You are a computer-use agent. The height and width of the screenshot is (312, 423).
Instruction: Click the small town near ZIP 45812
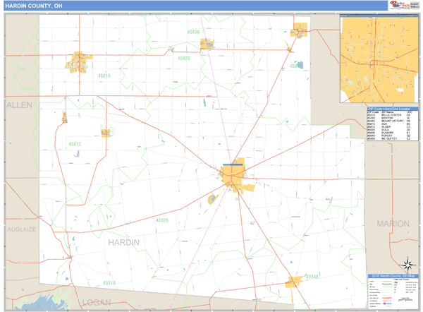[106, 131]
